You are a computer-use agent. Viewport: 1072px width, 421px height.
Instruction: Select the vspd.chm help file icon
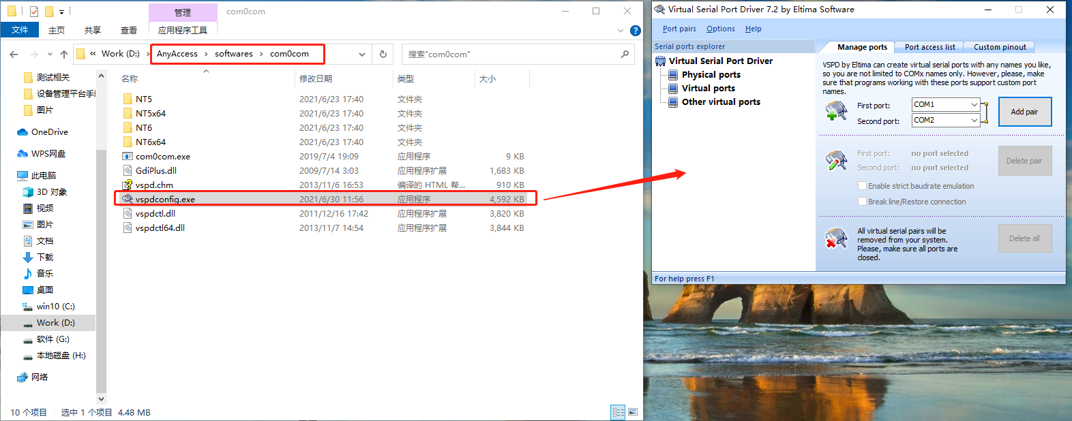[x=128, y=185]
